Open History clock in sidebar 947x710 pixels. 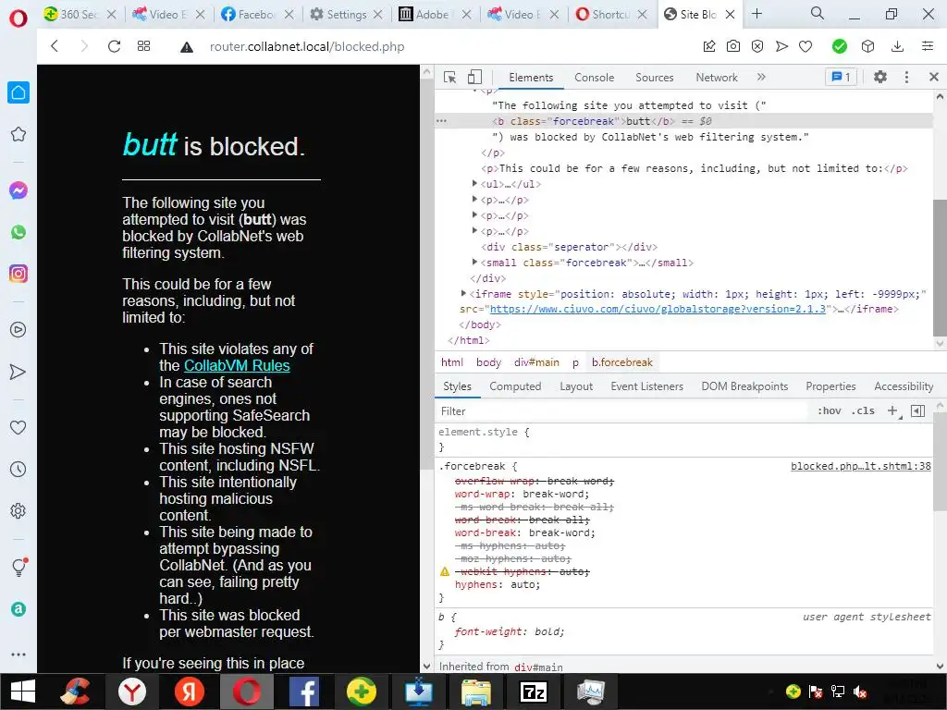(18, 469)
